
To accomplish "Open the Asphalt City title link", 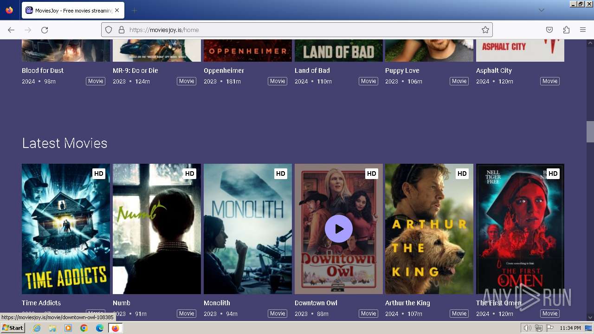I will 494,71.
